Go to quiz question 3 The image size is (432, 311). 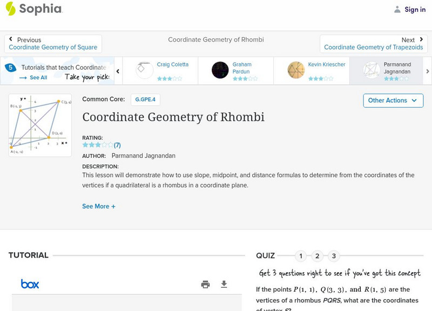click(x=334, y=256)
